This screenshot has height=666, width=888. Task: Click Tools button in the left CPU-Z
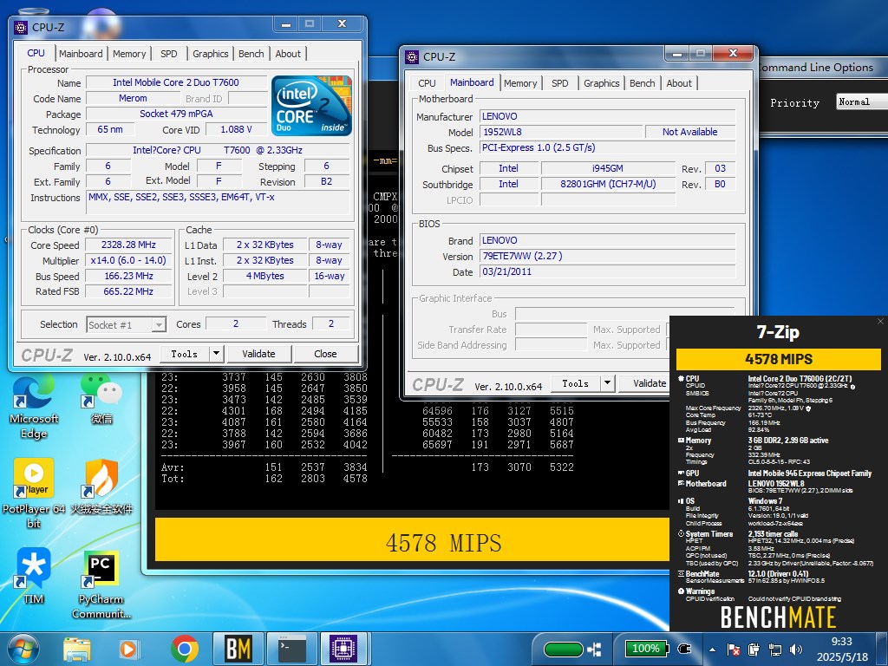185,354
